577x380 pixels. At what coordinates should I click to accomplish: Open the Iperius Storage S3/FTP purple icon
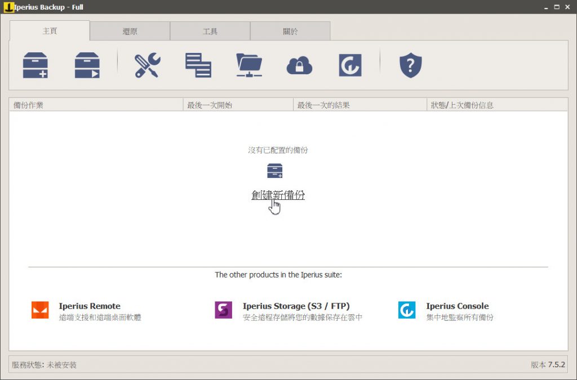(223, 309)
